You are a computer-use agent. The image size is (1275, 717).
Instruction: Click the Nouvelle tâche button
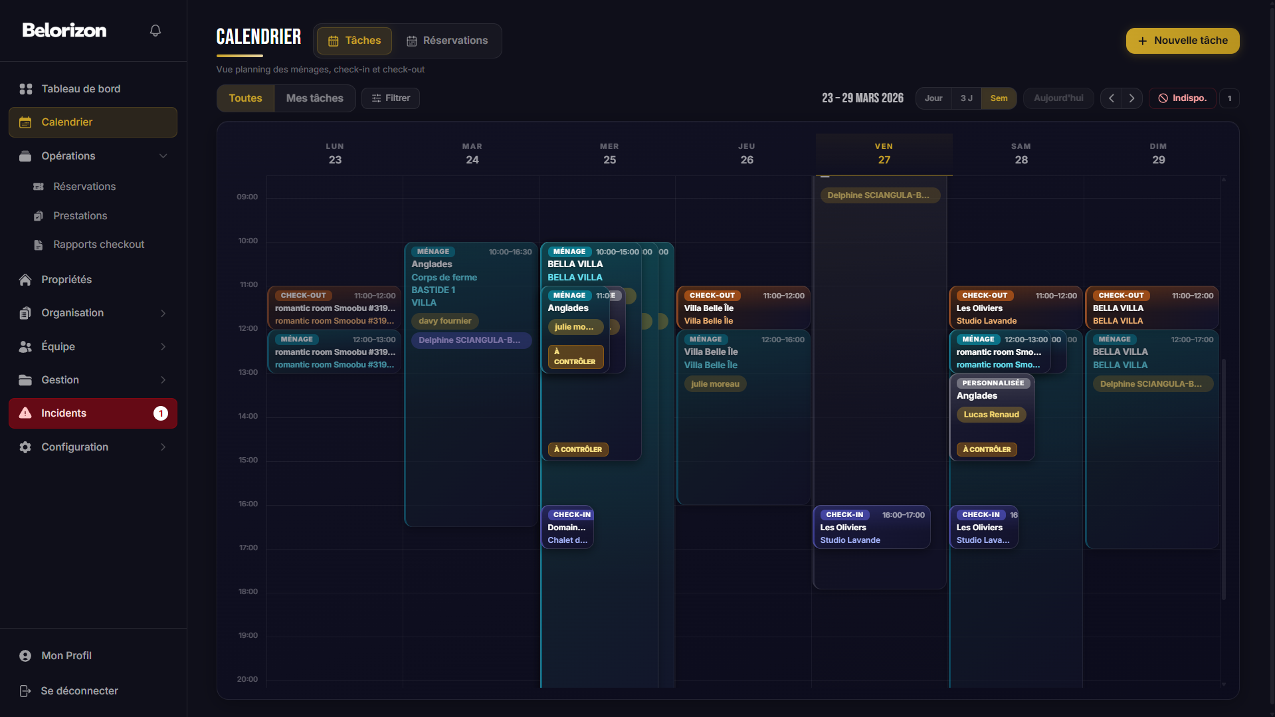[1182, 41]
